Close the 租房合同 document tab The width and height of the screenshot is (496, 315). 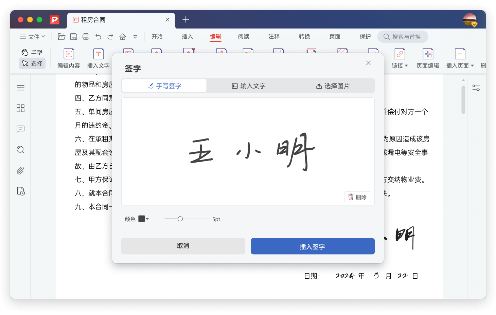tap(167, 20)
